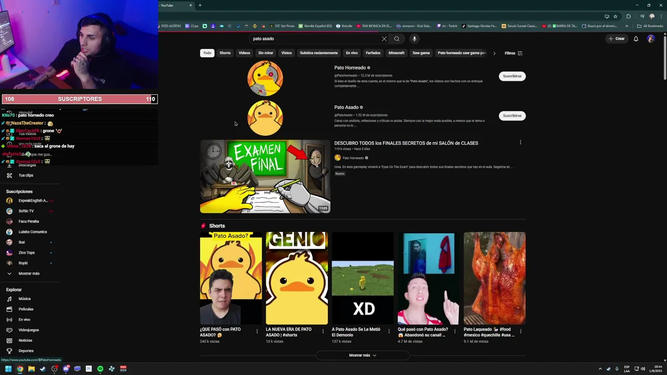Open Películas in Explorar section
This screenshot has width=667, height=375.
(26, 309)
